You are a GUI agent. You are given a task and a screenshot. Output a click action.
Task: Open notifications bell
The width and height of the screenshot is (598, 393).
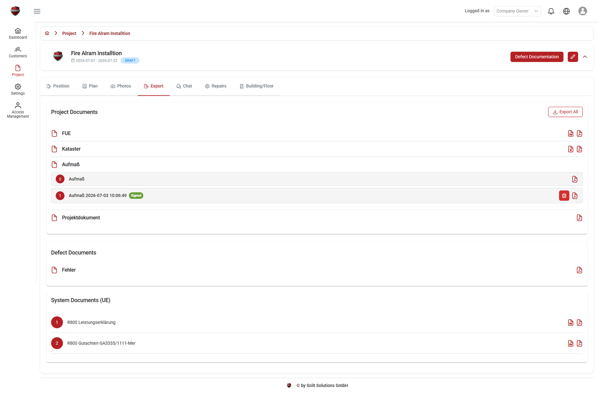(551, 11)
